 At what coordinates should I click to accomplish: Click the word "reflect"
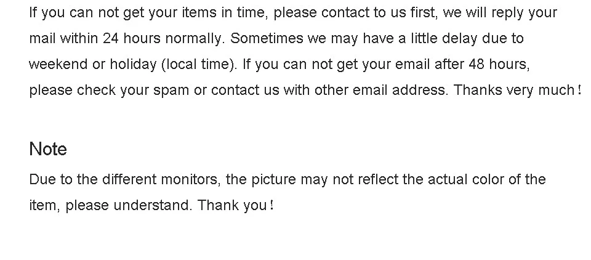pyautogui.click(x=376, y=179)
